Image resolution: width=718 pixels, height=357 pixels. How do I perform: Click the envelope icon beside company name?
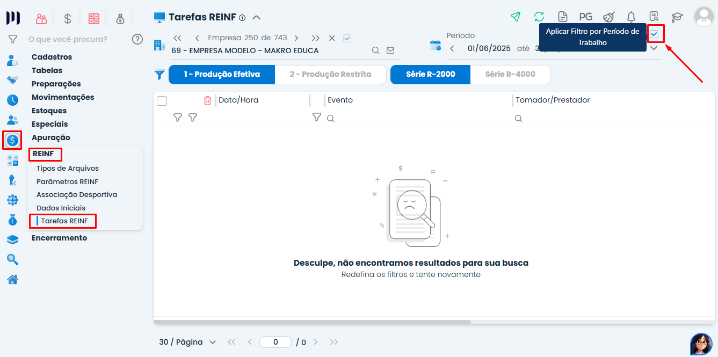pyautogui.click(x=390, y=50)
